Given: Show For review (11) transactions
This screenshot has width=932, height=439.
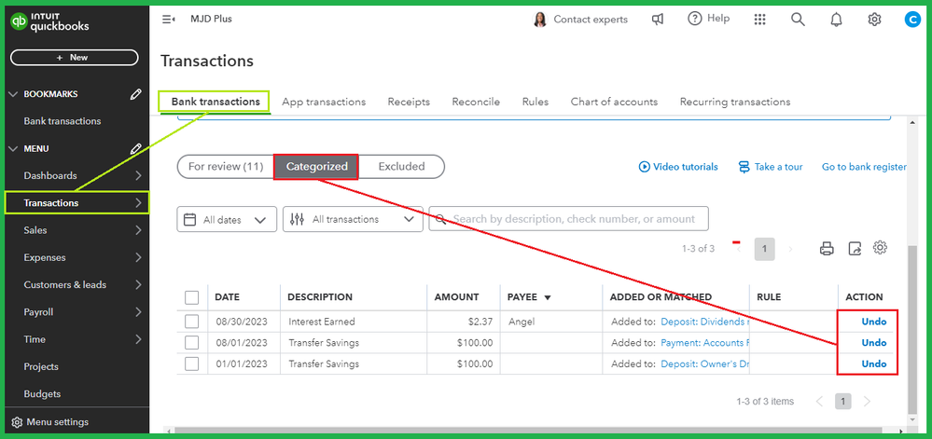Looking at the screenshot, I should pos(225,167).
